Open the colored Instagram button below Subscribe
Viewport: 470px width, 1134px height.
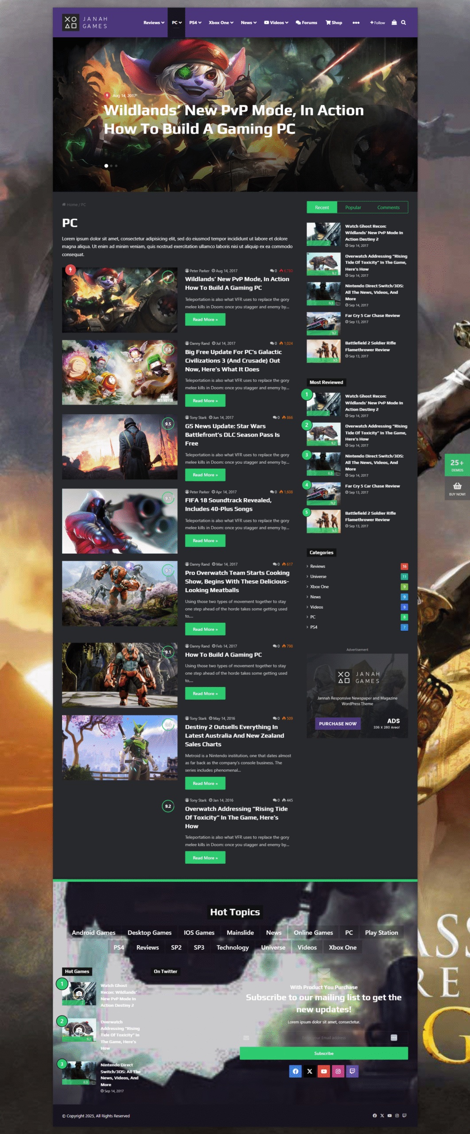[338, 1071]
